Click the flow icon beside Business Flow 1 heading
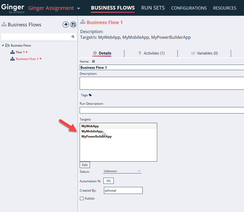 (x=83, y=22)
